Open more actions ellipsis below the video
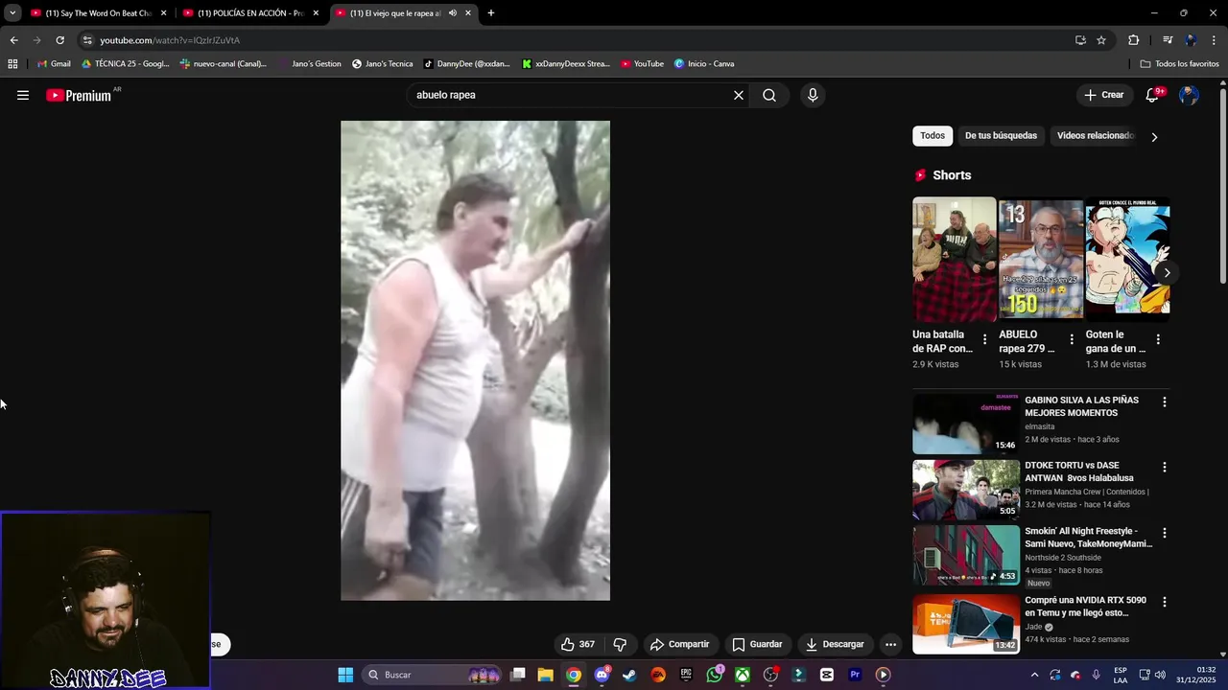1228x690 pixels. click(890, 644)
